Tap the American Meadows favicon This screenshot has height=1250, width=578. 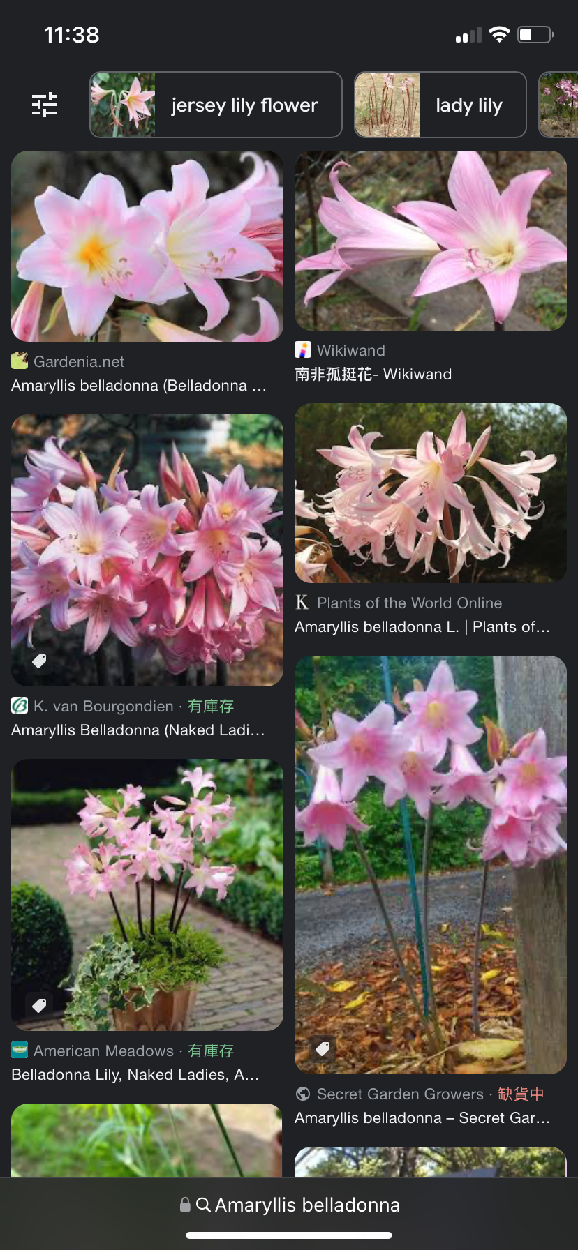coord(20,1050)
